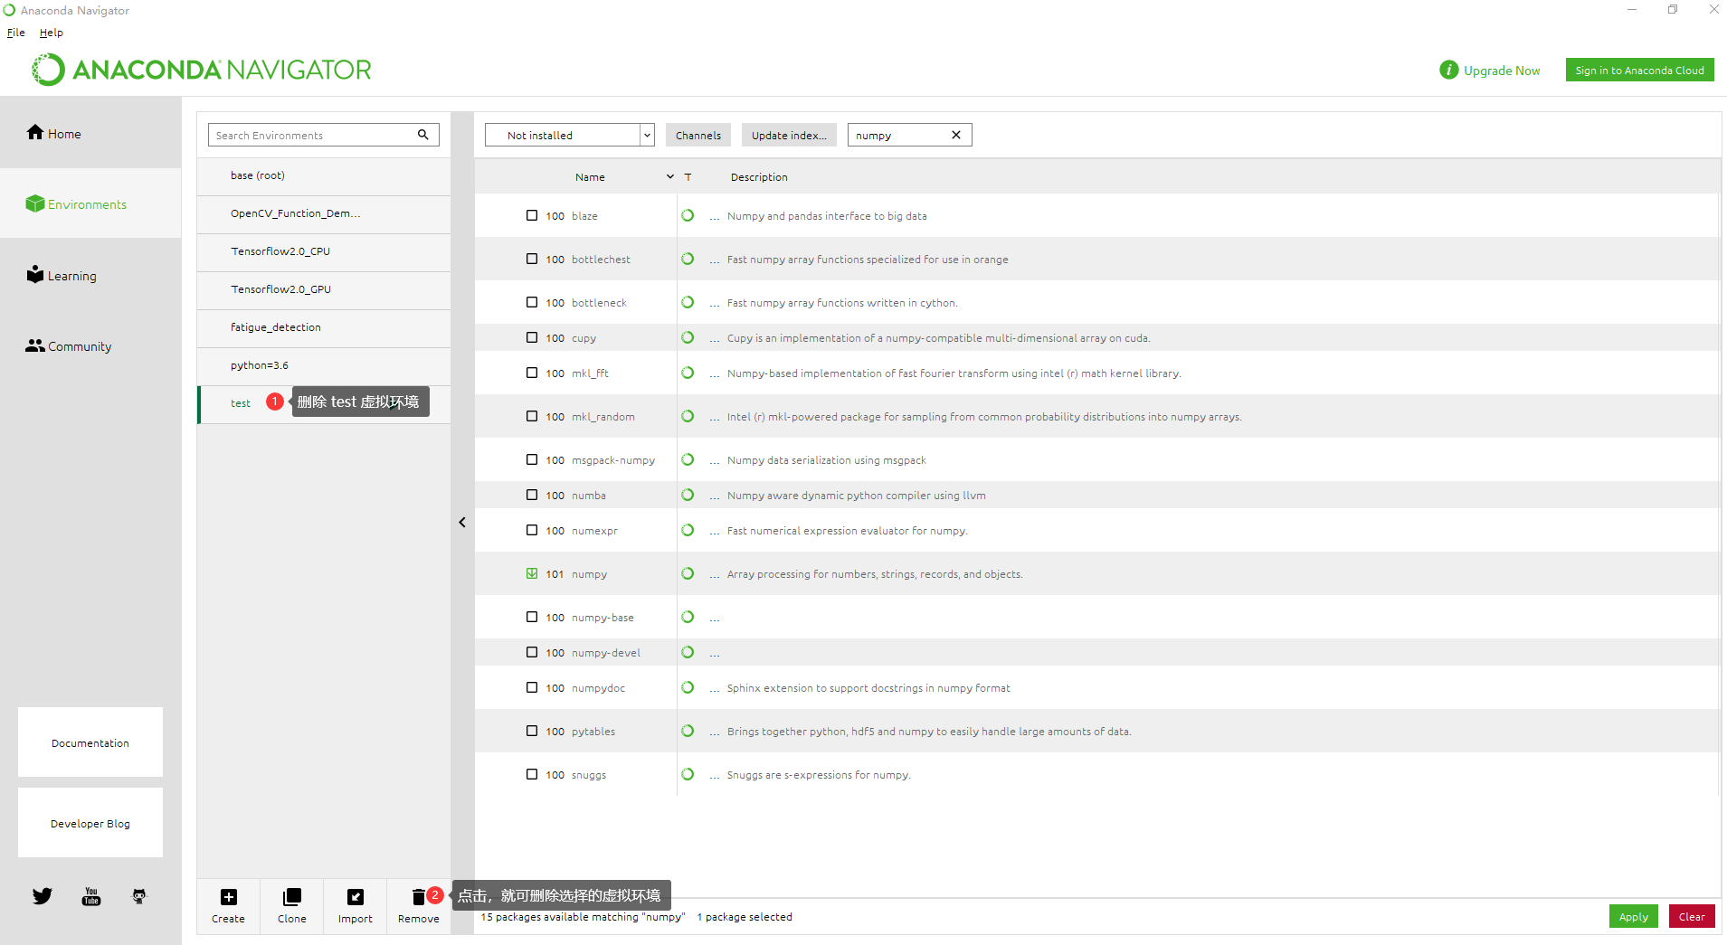The image size is (1727, 945).
Task: Click the type icon for bottleneck
Action: 688,302
